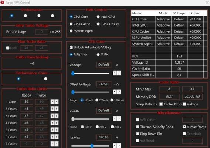Set offset range to 250 mV
This screenshot has width=210, height=148.
tap(97, 100)
